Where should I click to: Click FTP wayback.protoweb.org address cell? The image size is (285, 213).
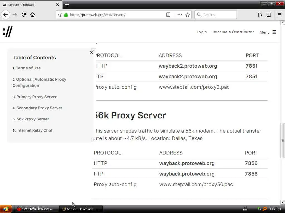(187, 174)
